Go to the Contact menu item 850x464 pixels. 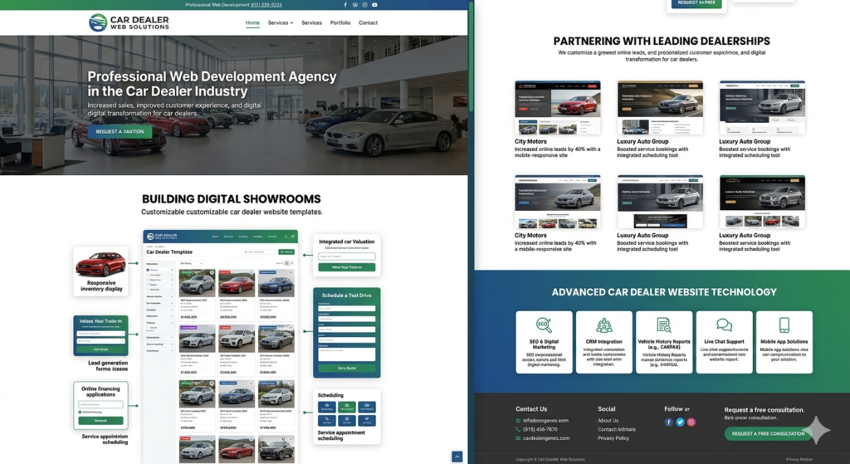click(368, 23)
